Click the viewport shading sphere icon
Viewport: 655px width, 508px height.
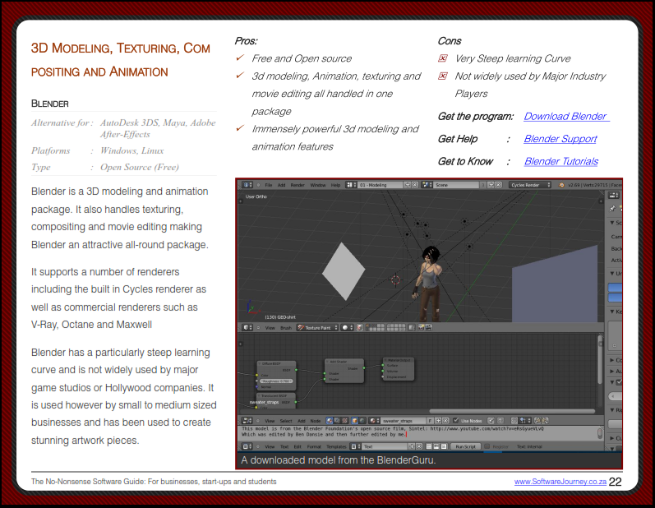[347, 327]
